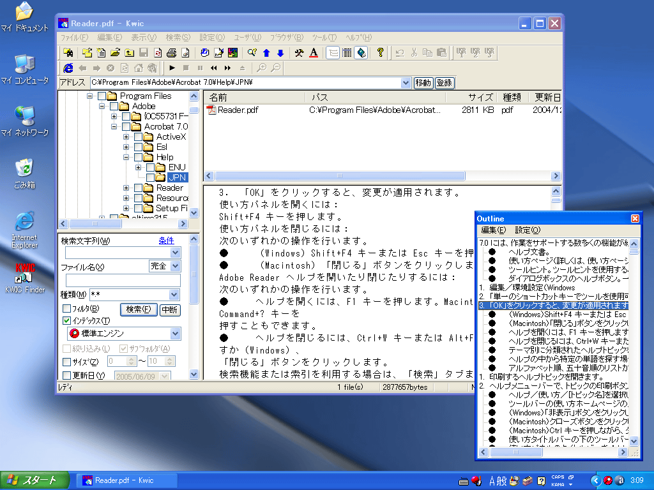Screen dimensions: 654x490
Task: Click the 移動 go button
Action: pyautogui.click(x=423, y=82)
